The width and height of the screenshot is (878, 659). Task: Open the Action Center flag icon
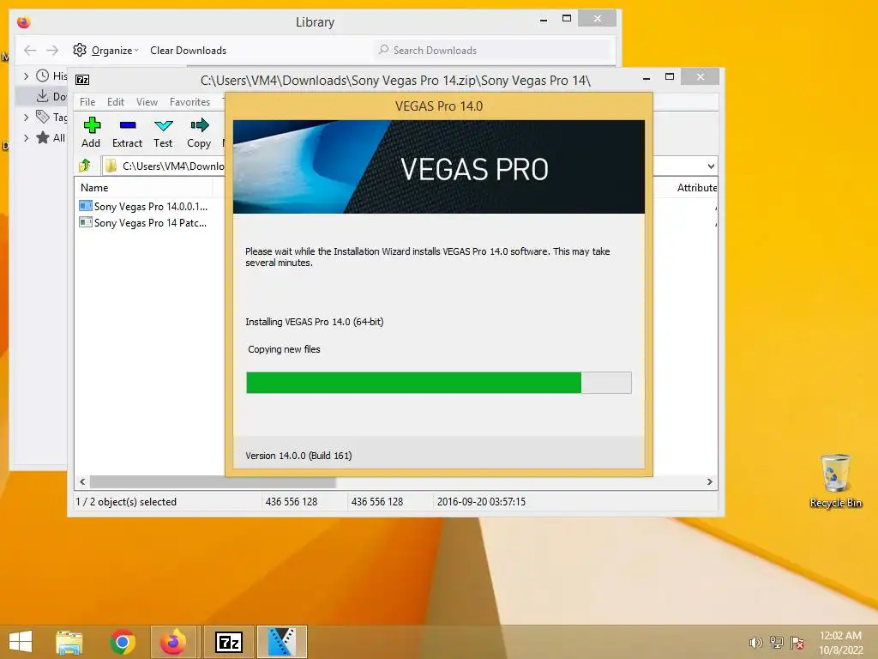click(797, 643)
